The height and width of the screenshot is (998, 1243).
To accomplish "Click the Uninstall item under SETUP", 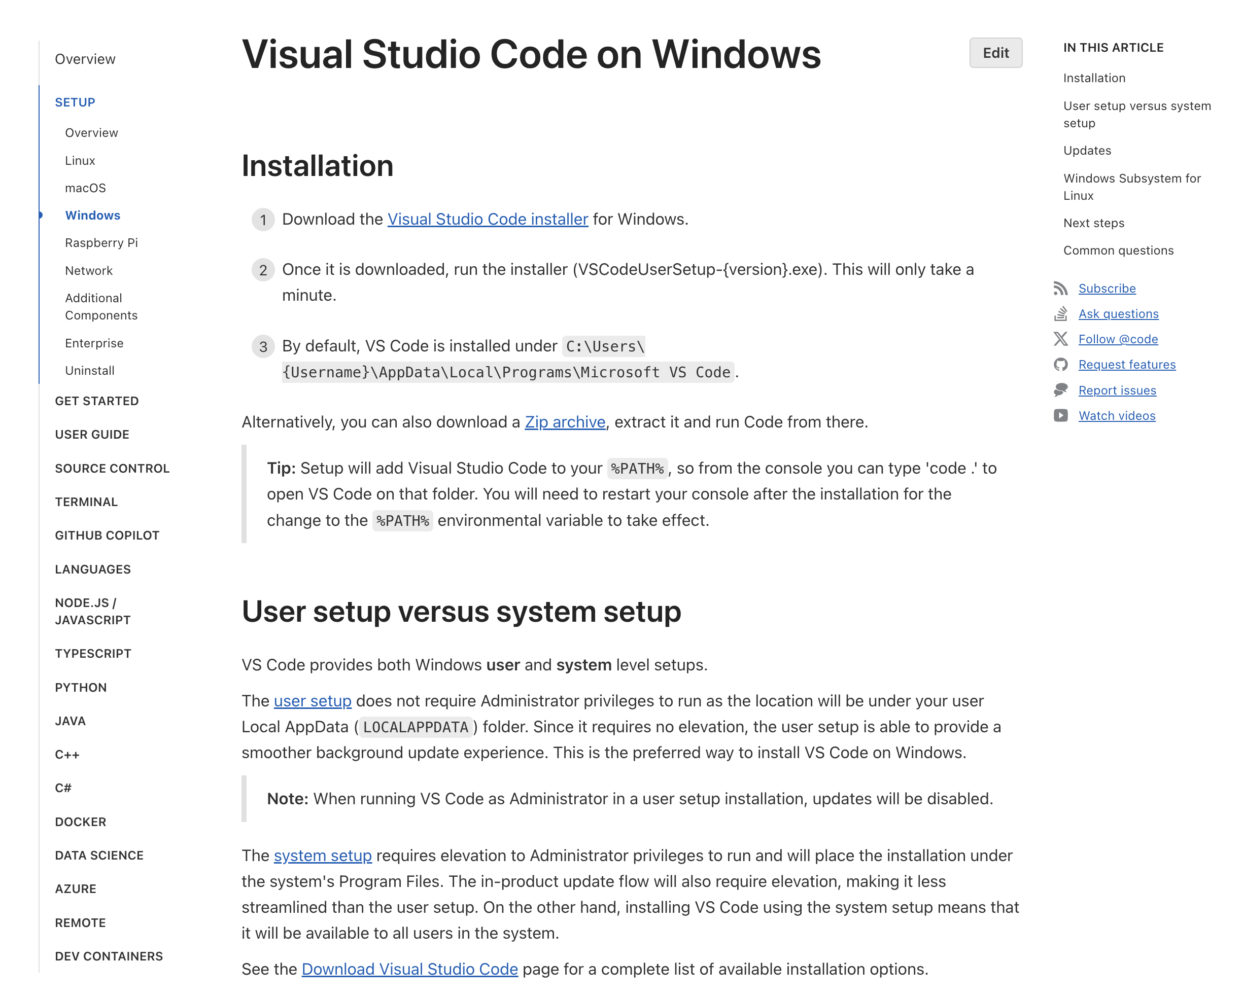I will point(90,371).
